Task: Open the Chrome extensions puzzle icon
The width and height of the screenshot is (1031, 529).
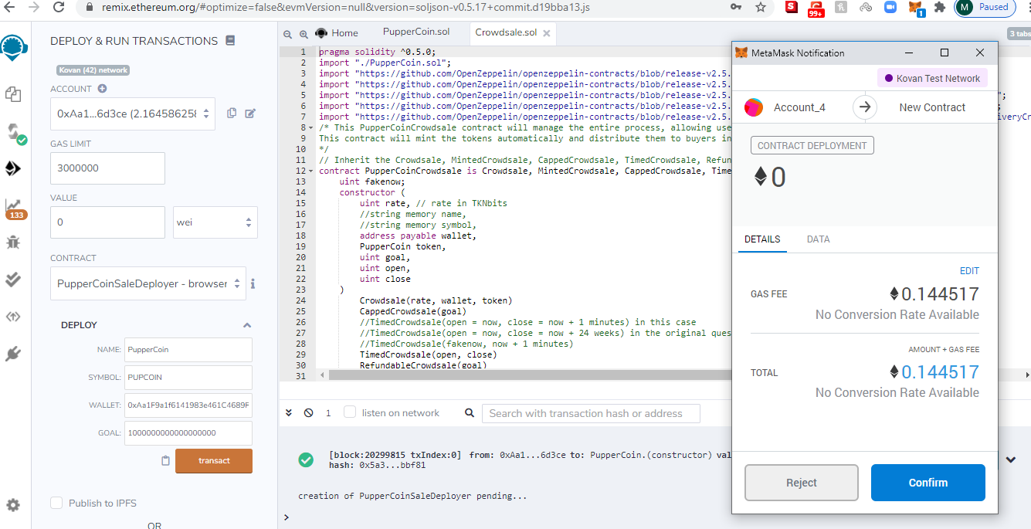Action: pos(939,7)
